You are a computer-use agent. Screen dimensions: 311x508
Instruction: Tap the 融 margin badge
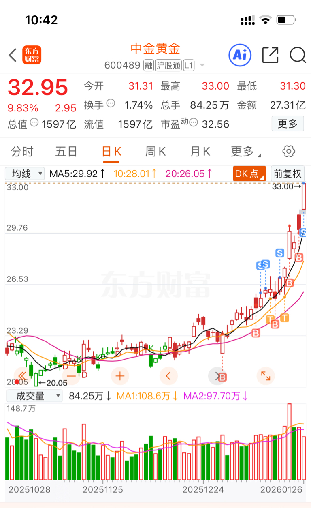click(x=148, y=65)
